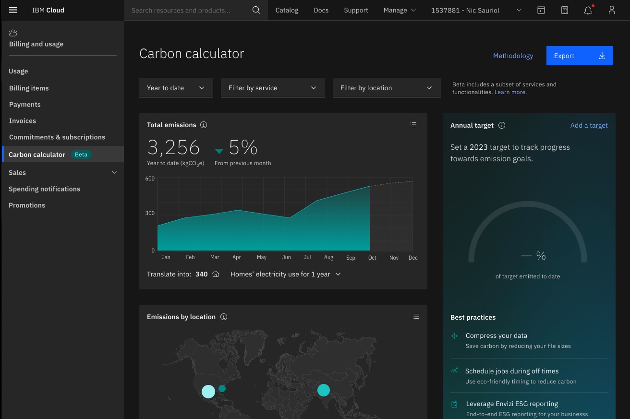Open the Year to date dropdown
Screen dimensions: 630x419
coord(176,88)
